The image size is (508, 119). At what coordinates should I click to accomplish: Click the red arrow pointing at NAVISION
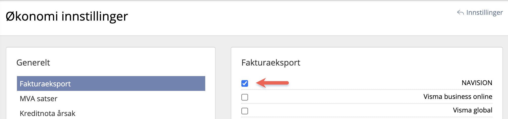click(272, 83)
